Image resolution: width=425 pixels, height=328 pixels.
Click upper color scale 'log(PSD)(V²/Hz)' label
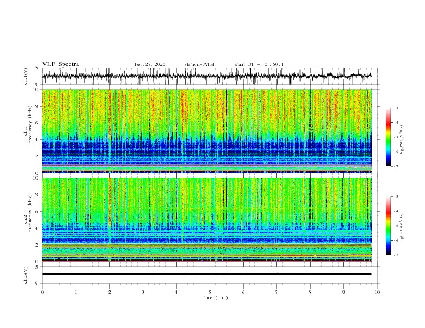402,140
